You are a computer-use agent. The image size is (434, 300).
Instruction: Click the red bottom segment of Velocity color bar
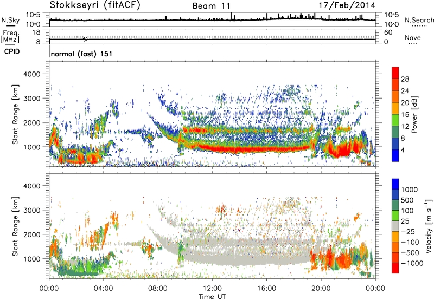(x=395, y=268)
